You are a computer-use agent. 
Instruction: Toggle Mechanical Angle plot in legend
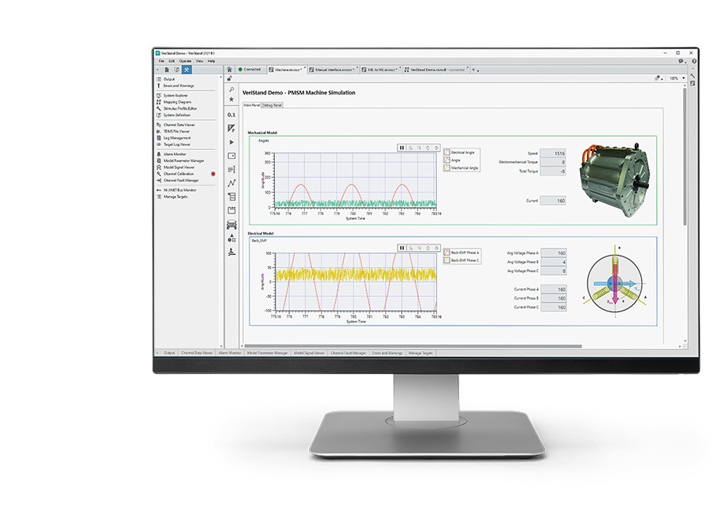tap(446, 168)
